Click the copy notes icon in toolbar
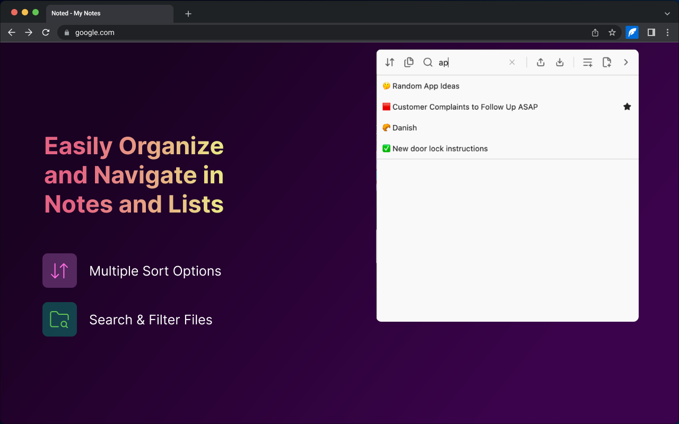 (x=408, y=63)
